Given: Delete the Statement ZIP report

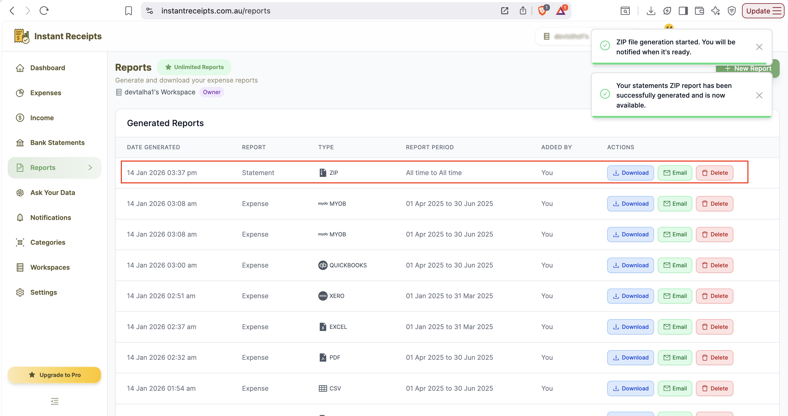Looking at the screenshot, I should pyautogui.click(x=715, y=173).
